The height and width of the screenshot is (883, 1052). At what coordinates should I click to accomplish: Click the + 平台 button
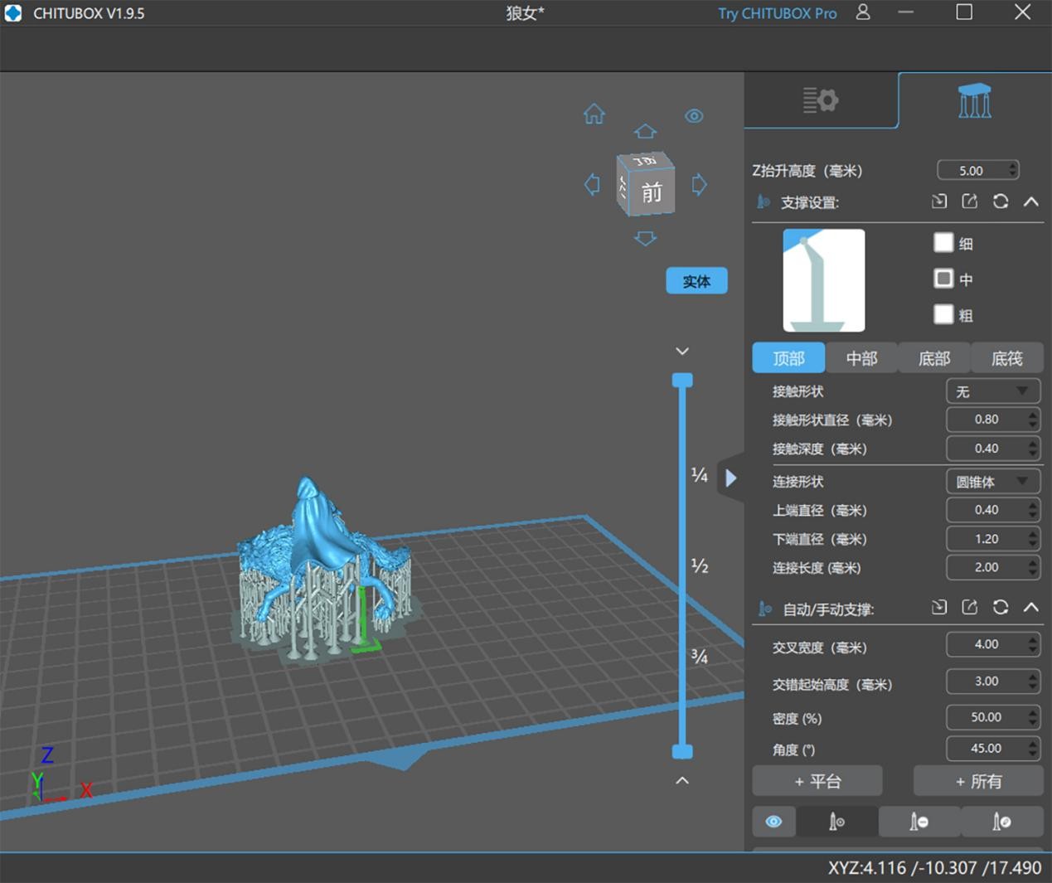tap(817, 781)
